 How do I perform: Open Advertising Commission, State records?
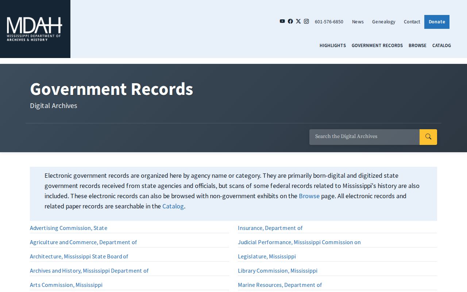coord(69,228)
